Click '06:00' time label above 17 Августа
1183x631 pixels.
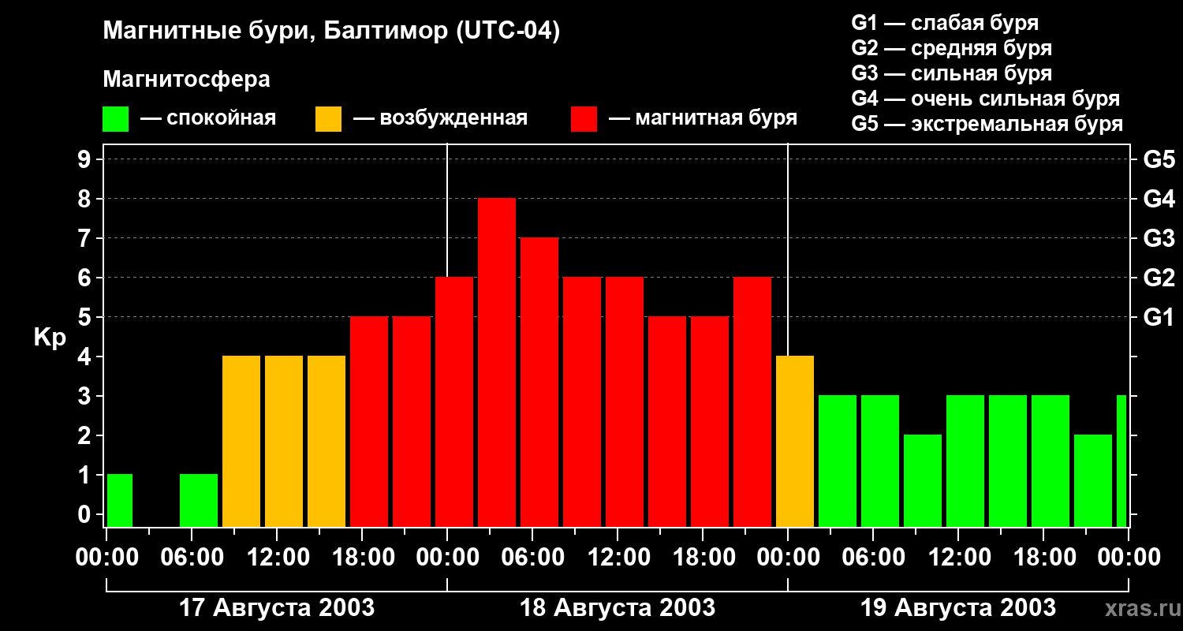click(192, 558)
